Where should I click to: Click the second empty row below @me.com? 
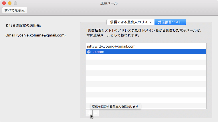click(x=146, y=62)
